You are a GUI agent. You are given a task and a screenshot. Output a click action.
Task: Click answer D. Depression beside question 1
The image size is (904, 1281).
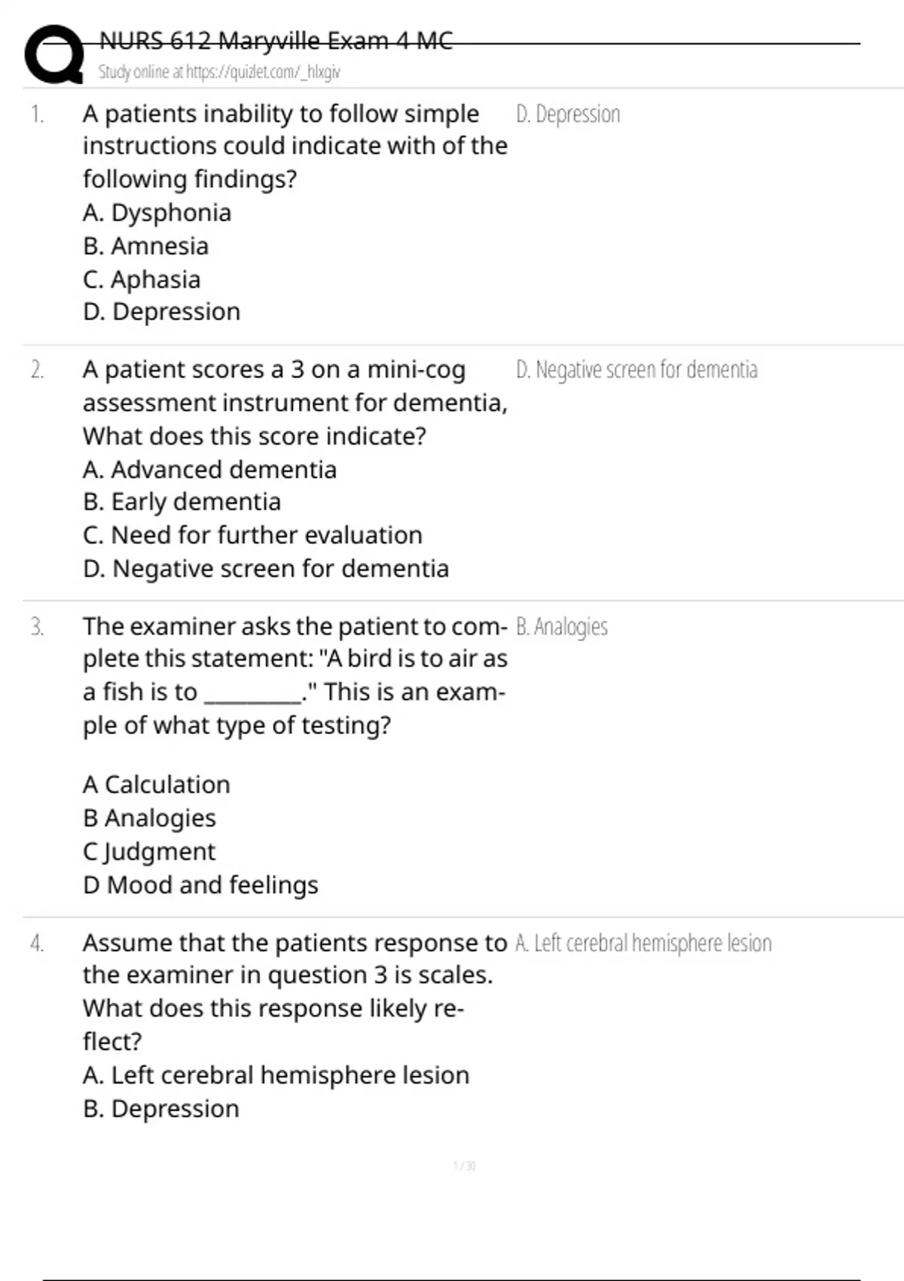click(568, 114)
